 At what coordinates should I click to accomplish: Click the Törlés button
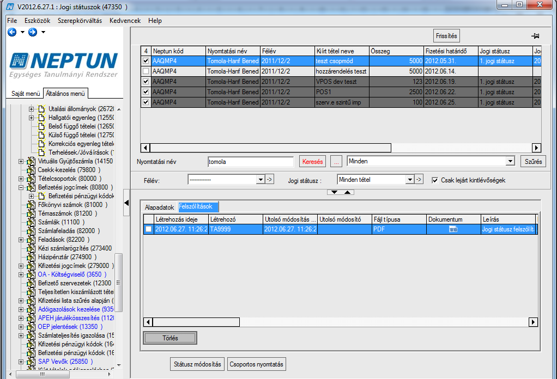[x=170, y=338]
